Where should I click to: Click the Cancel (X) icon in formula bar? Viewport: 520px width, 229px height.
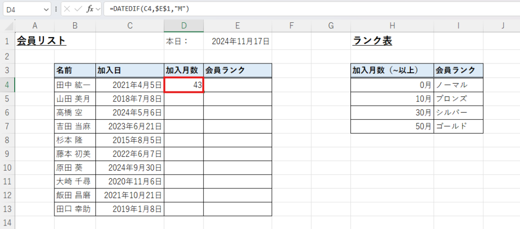pos(68,9)
